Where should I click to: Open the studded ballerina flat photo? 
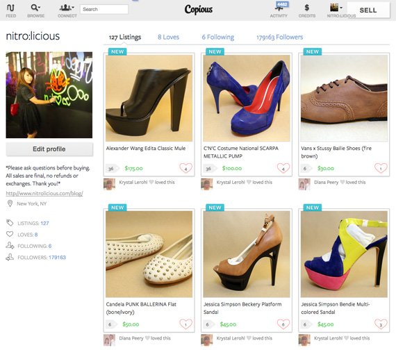(149, 254)
